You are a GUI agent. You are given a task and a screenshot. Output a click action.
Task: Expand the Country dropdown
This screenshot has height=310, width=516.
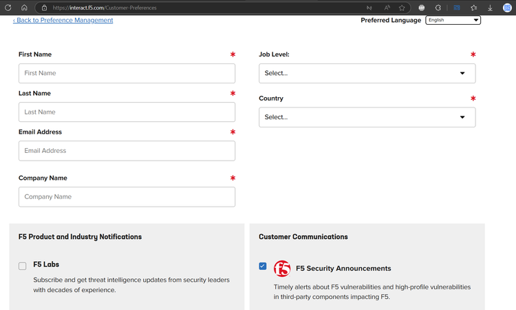[367, 117]
